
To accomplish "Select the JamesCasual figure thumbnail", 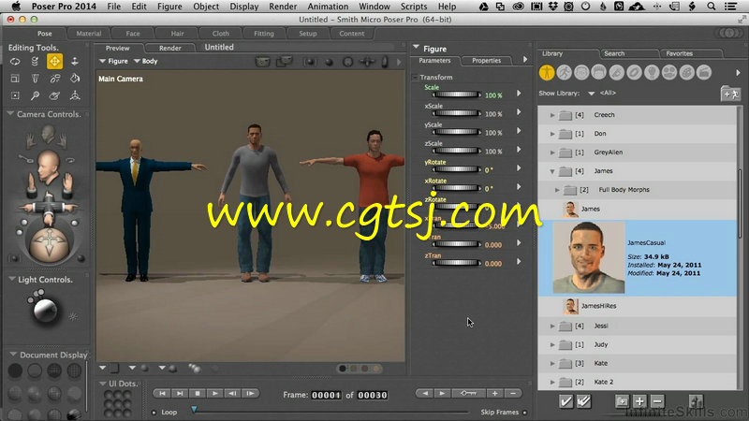I will coord(589,258).
